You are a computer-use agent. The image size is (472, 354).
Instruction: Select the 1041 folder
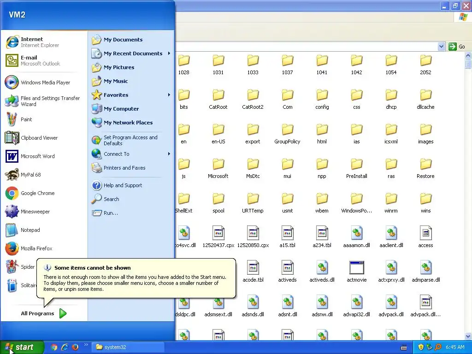322,64
